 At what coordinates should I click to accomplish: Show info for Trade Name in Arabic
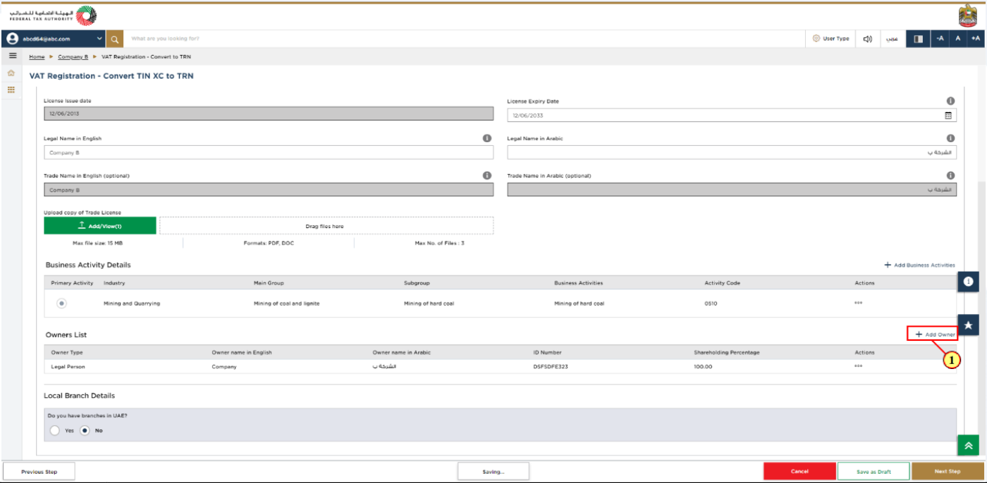(950, 175)
